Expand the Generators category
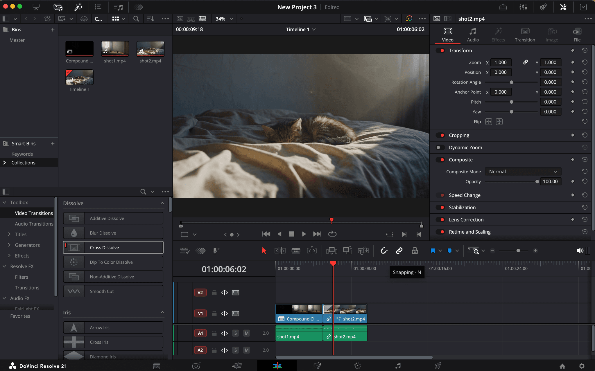This screenshot has width=595, height=371. tap(9, 245)
